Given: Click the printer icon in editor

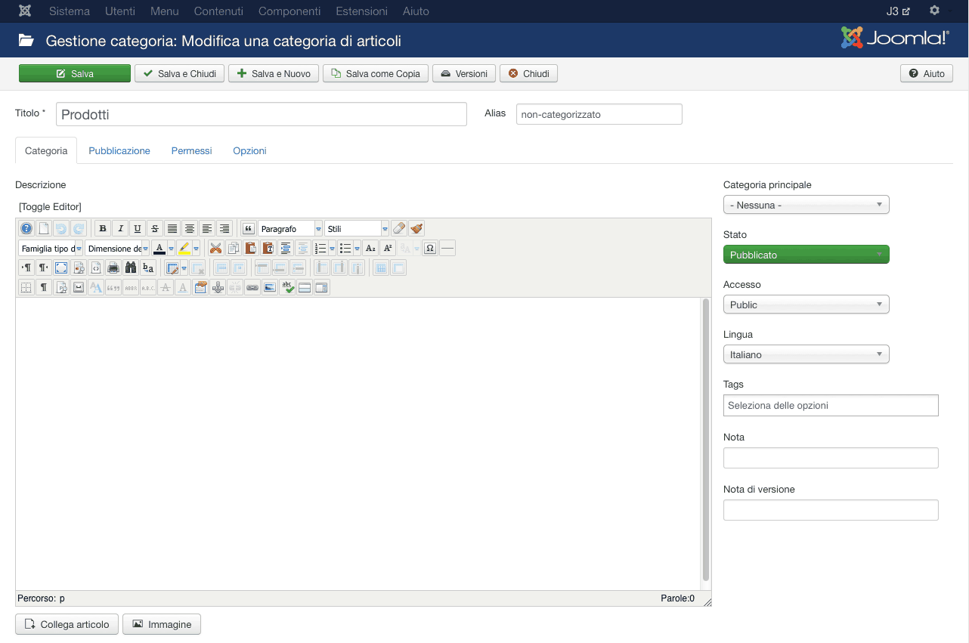Looking at the screenshot, I should coord(113,267).
